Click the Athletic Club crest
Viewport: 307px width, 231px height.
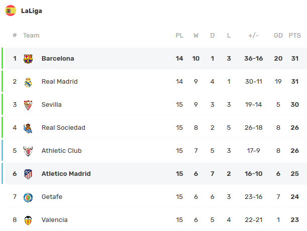[29, 151]
